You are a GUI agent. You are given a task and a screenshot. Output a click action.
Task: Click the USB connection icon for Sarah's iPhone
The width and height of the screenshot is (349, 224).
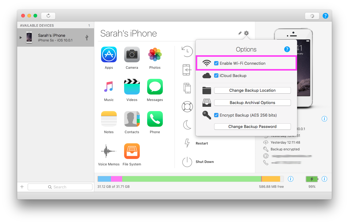pos(87,37)
